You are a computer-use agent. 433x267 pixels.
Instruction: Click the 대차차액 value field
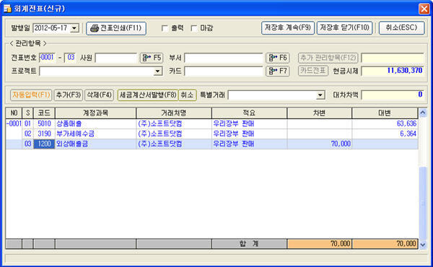[393, 95]
